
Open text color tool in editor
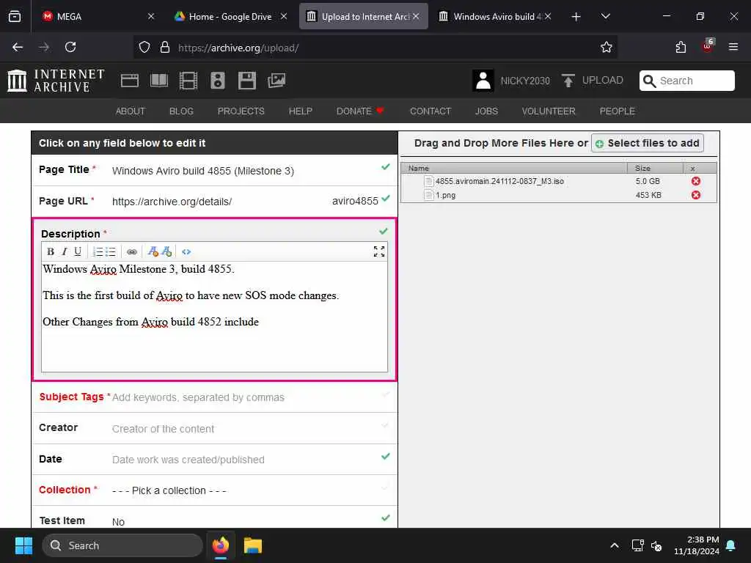click(153, 252)
